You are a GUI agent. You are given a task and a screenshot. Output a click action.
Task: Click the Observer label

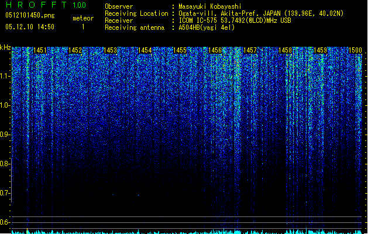(x=119, y=6)
